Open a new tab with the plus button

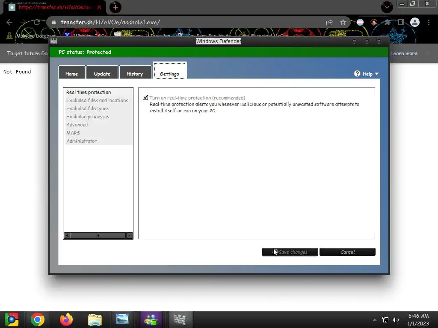click(x=115, y=7)
